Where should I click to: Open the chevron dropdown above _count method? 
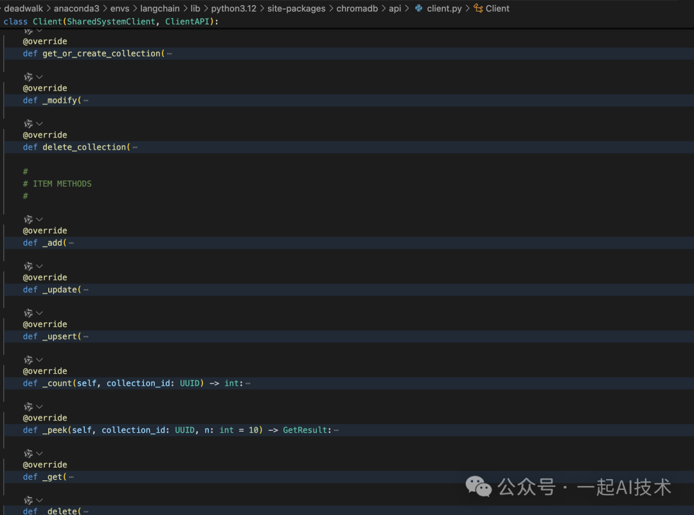(x=39, y=360)
